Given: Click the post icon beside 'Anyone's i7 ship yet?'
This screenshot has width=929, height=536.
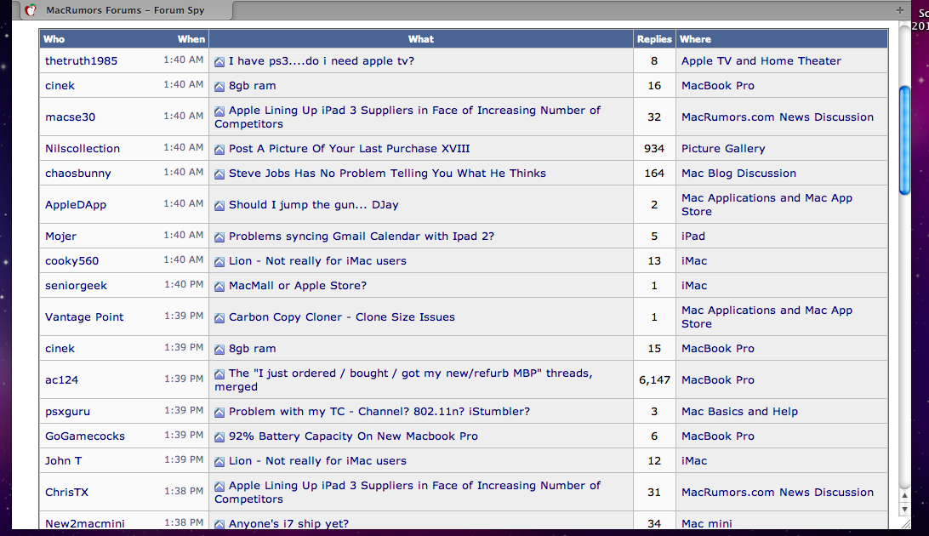Looking at the screenshot, I should point(219,524).
